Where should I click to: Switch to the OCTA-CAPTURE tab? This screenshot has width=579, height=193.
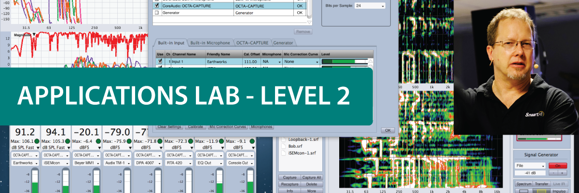pyautogui.click(x=252, y=43)
